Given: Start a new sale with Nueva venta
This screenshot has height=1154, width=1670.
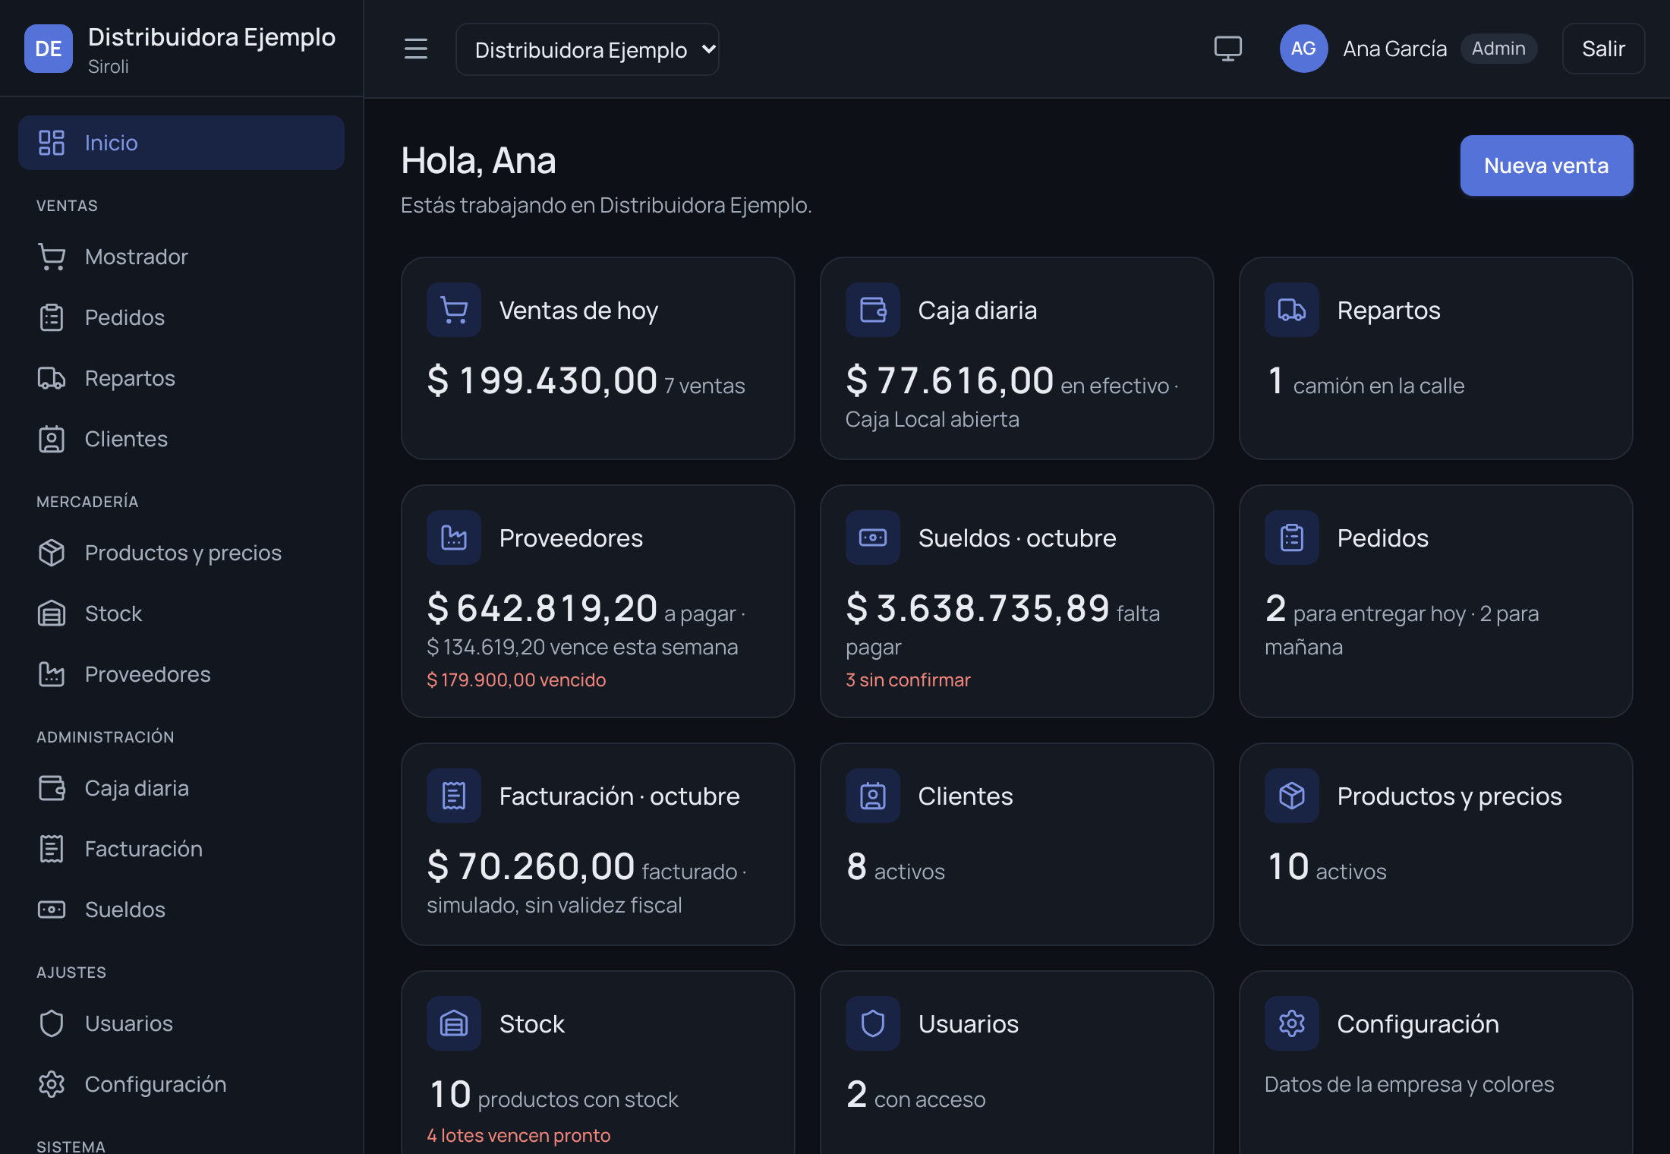Looking at the screenshot, I should tap(1546, 166).
